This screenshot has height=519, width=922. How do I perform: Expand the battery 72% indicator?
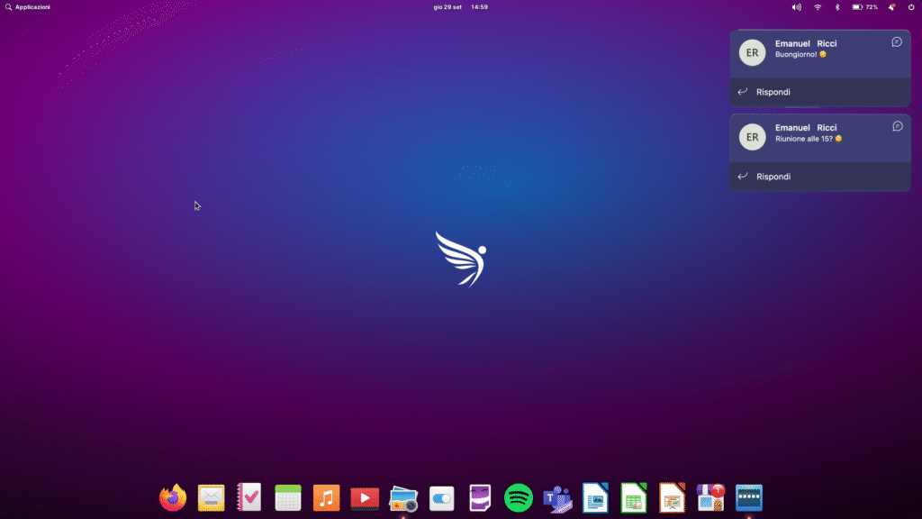point(865,7)
